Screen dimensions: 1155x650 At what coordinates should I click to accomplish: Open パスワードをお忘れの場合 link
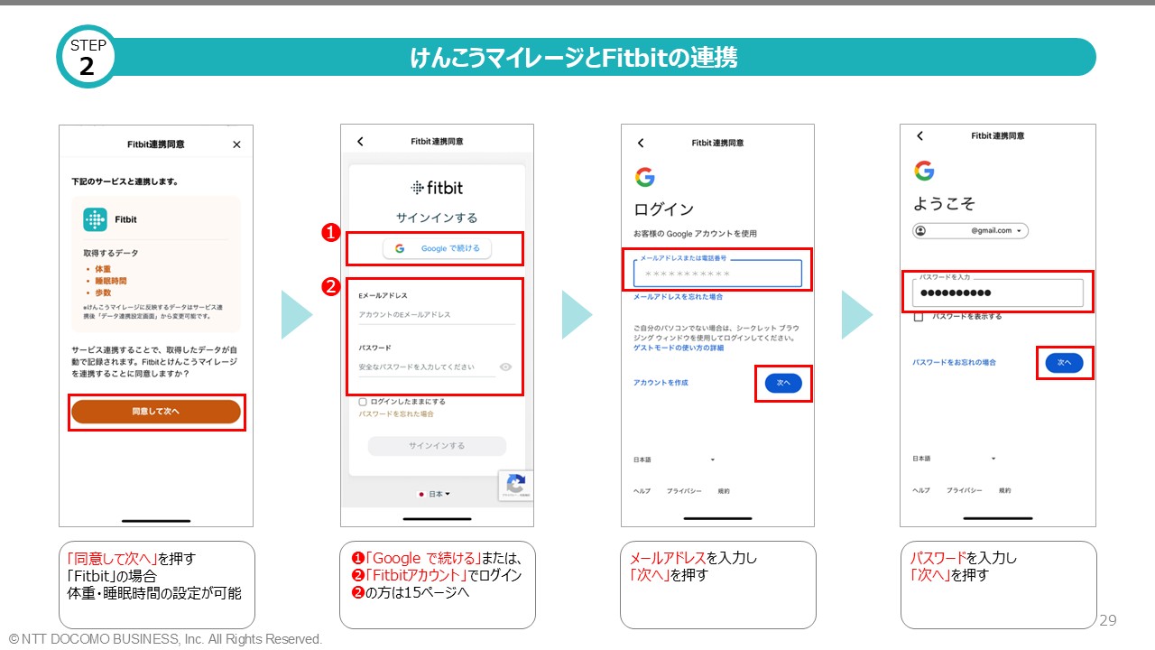[954, 362]
